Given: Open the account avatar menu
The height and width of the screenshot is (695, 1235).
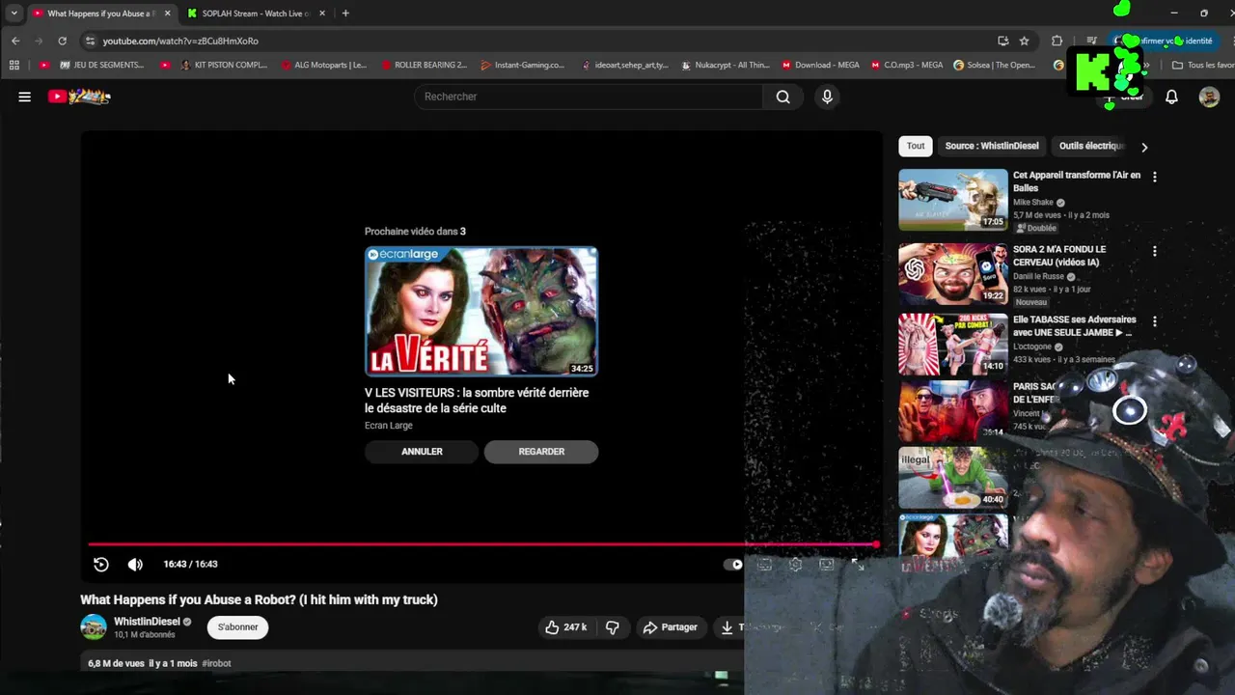Looking at the screenshot, I should click(1209, 97).
